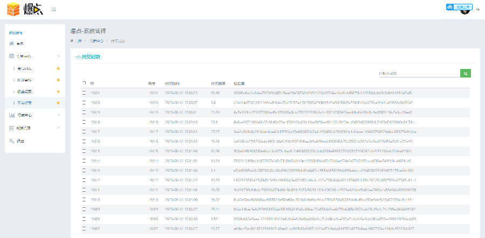The width and height of the screenshot is (485, 238).
Task: Click ID 13610 in the first column
Action: tap(95, 200)
